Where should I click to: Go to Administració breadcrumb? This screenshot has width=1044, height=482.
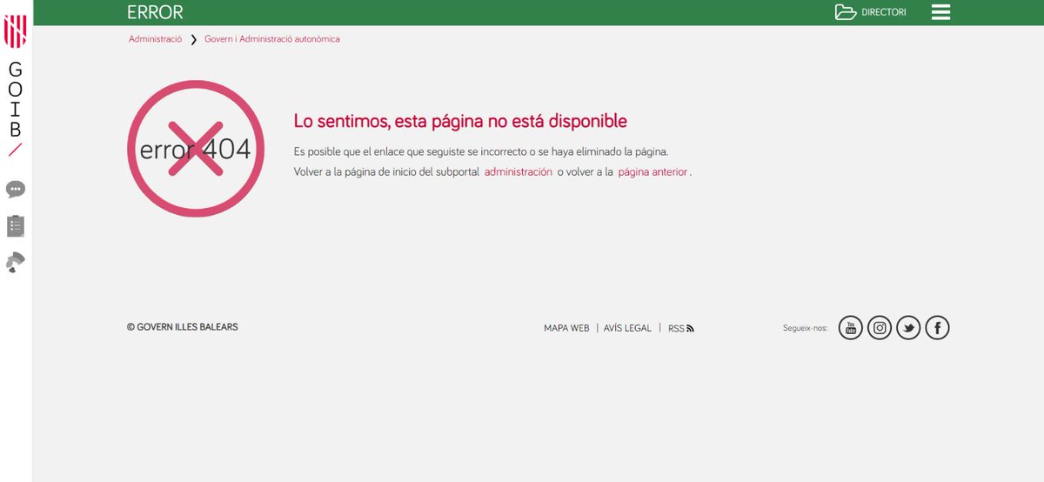coord(156,39)
